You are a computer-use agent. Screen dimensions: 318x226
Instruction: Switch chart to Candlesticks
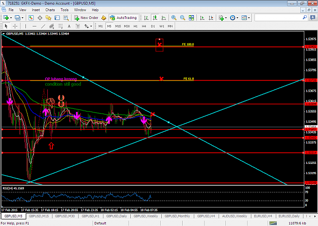[155, 18]
